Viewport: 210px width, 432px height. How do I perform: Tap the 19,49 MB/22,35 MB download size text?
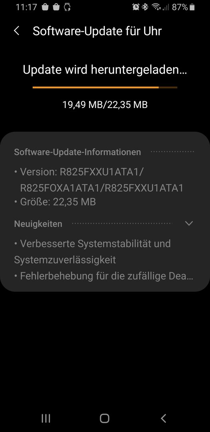coord(105,105)
